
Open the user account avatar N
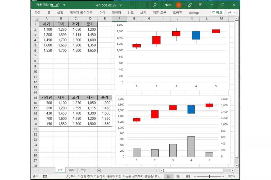179,5
